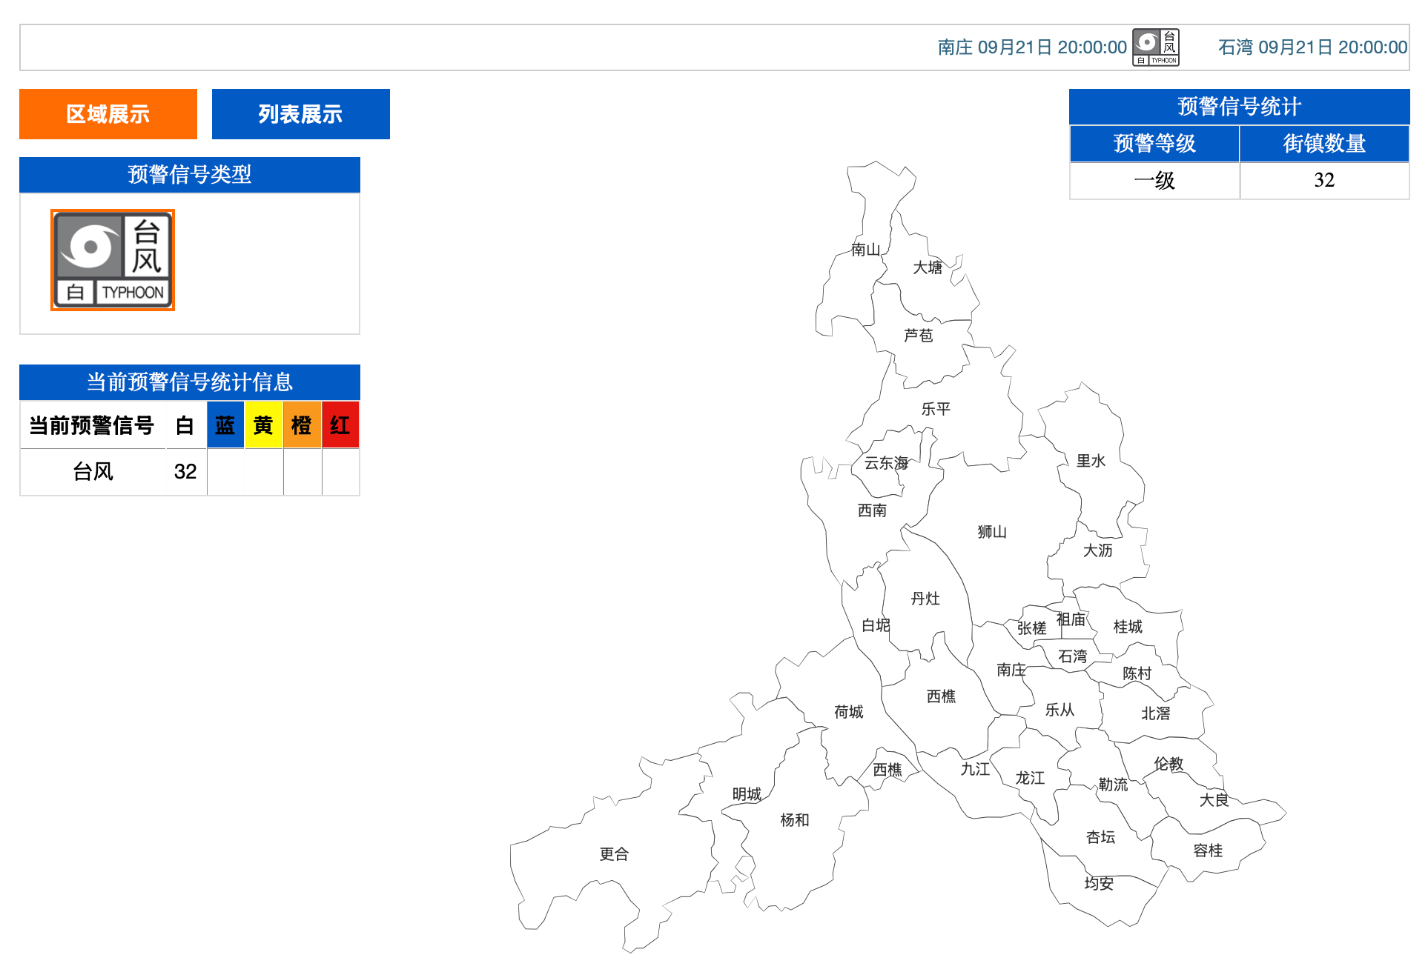Switch to 列表展示 tab
The height and width of the screenshot is (972, 1428).
(301, 114)
